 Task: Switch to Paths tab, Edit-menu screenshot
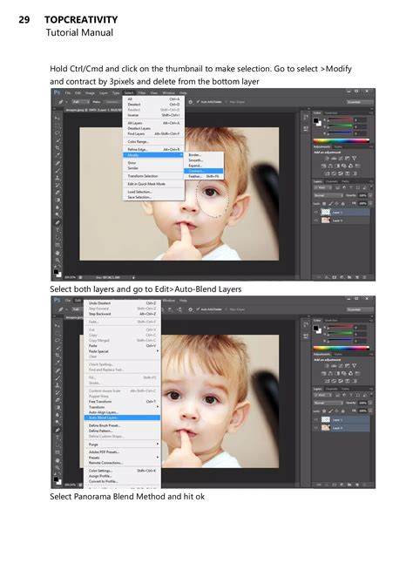[x=345, y=389]
